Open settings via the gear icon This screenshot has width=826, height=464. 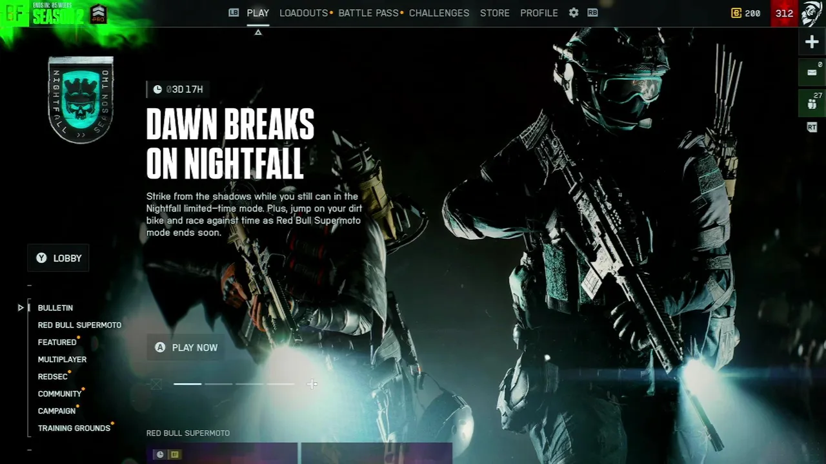pos(574,12)
